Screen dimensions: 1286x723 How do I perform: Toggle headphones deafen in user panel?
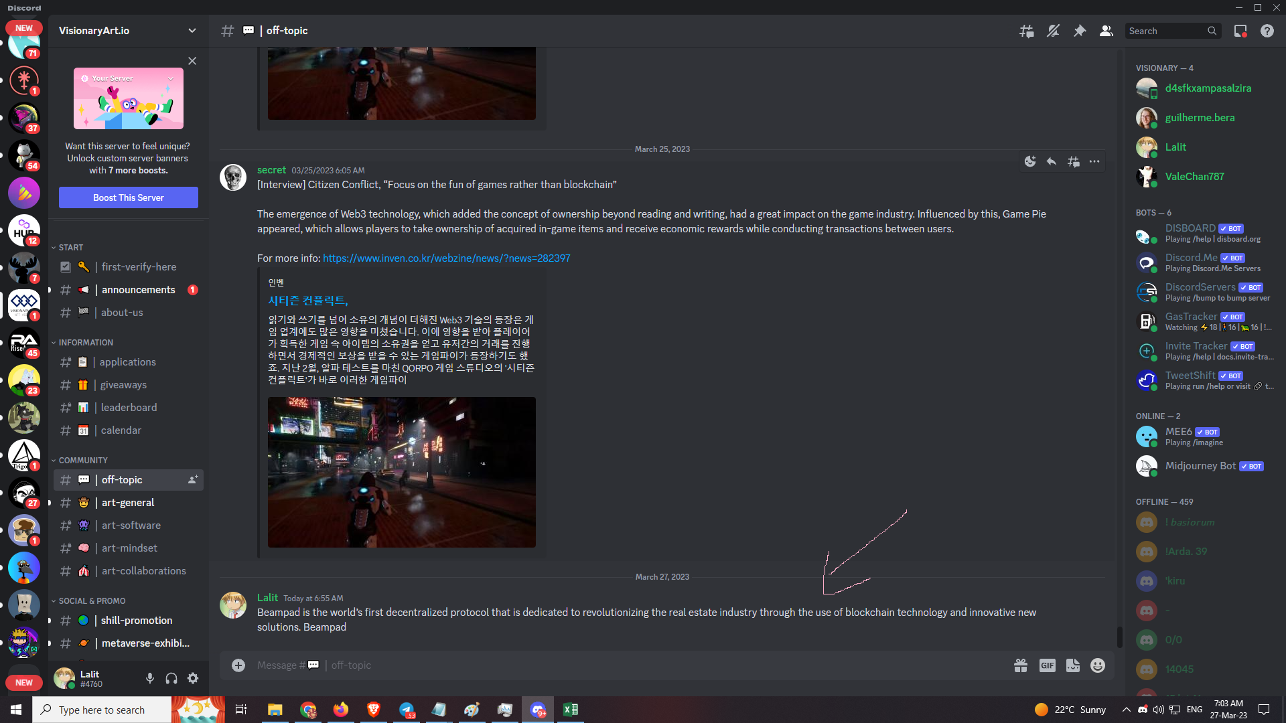(x=171, y=679)
